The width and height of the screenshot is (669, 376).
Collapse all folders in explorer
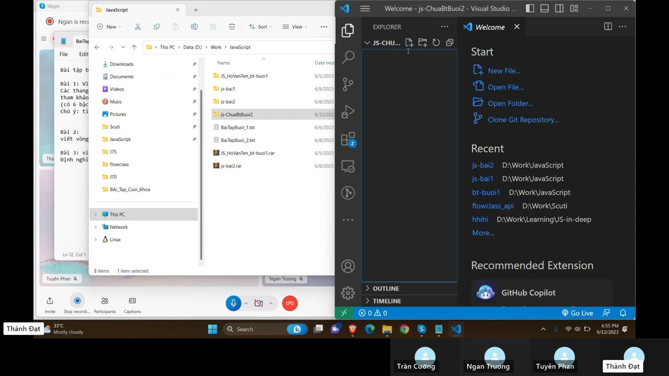pyautogui.click(x=449, y=42)
